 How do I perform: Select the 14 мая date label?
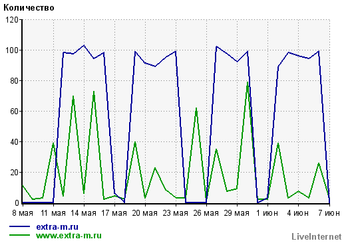pyautogui.click(x=84, y=213)
